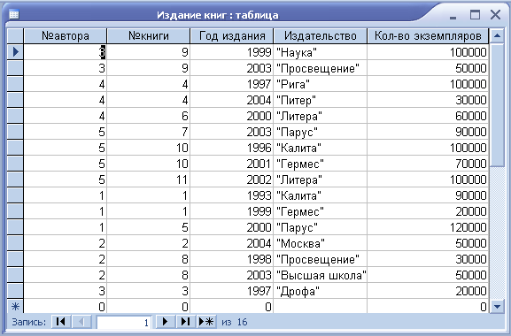The width and height of the screenshot is (511, 336).
Task: Click the "Дрофа" publisher cell
Action: click(321, 291)
